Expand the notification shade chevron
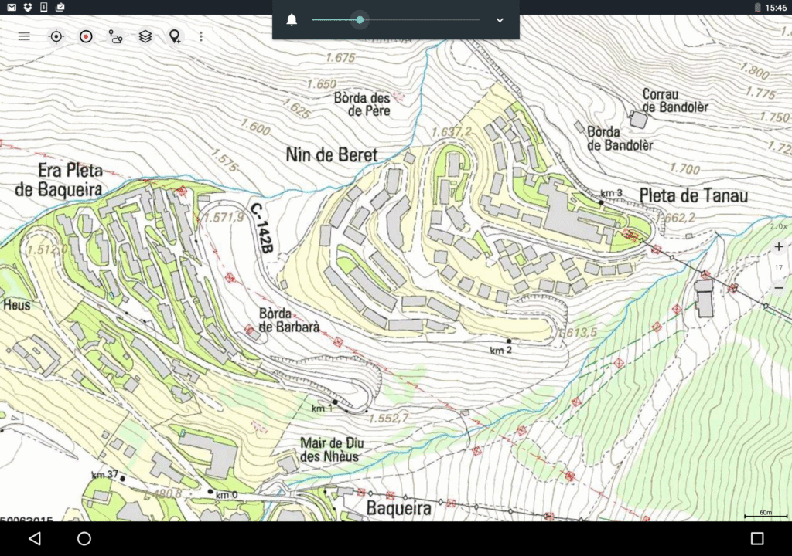This screenshot has width=792, height=556. (x=500, y=20)
